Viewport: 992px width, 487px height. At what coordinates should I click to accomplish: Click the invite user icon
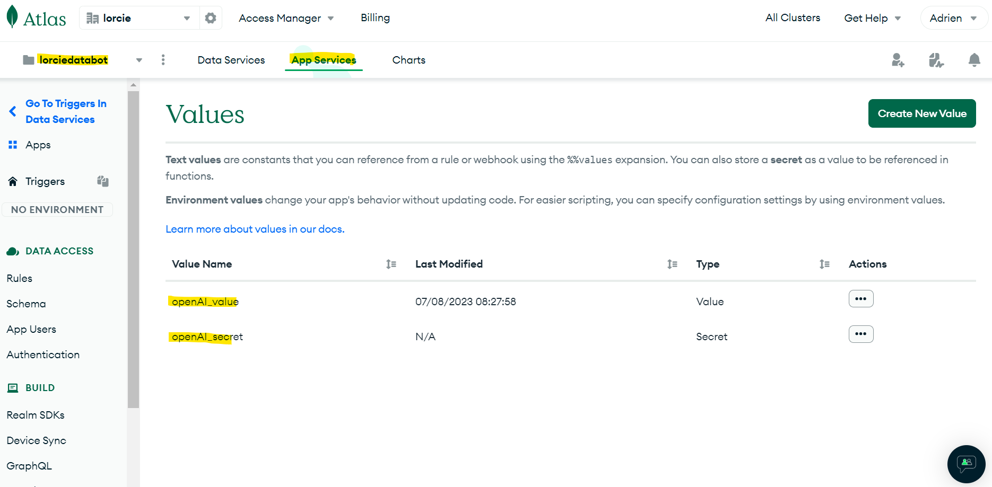click(x=898, y=60)
